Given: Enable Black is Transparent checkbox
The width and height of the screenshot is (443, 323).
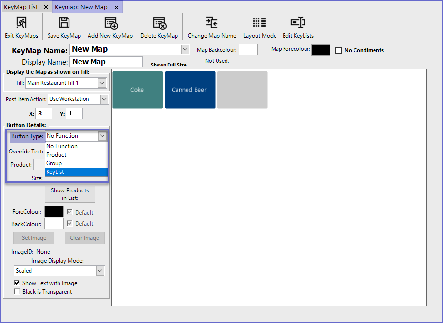Looking at the screenshot, I should (x=17, y=292).
